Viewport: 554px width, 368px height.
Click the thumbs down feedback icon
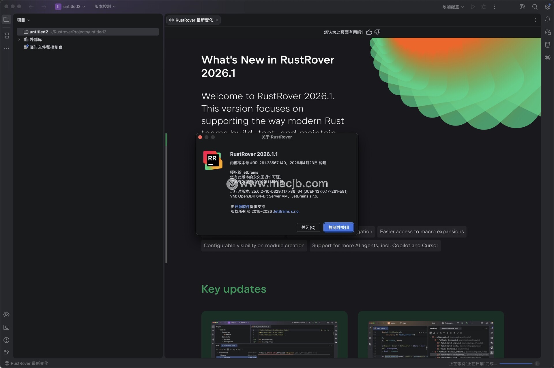(377, 32)
